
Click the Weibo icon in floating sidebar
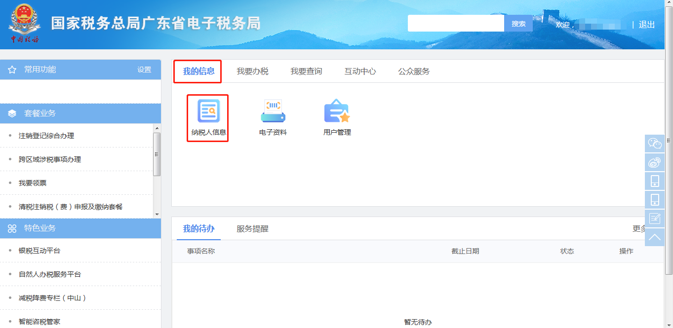coord(654,162)
